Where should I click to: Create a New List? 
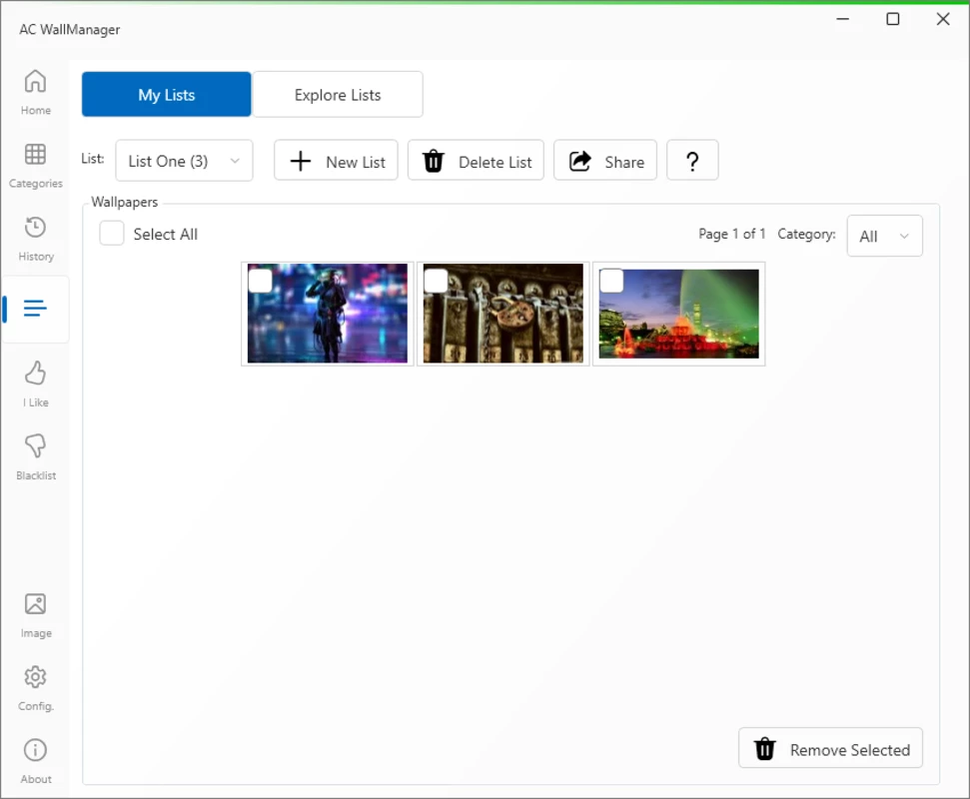point(336,161)
